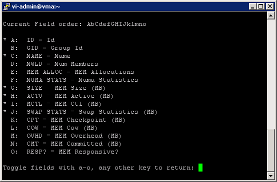Click the asterisk beside field A: ID
The width and height of the screenshot is (277, 182).
coord(5,39)
